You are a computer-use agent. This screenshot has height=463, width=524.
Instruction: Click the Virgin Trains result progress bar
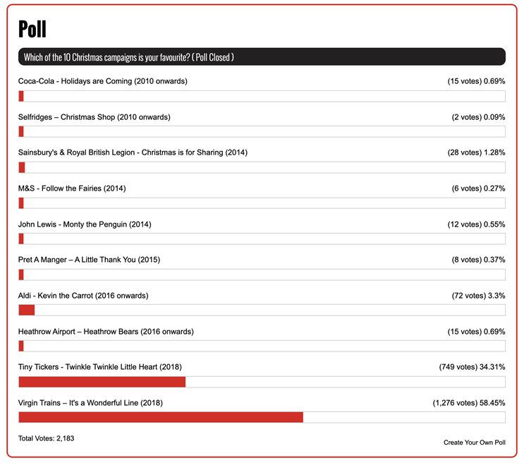[262, 417]
